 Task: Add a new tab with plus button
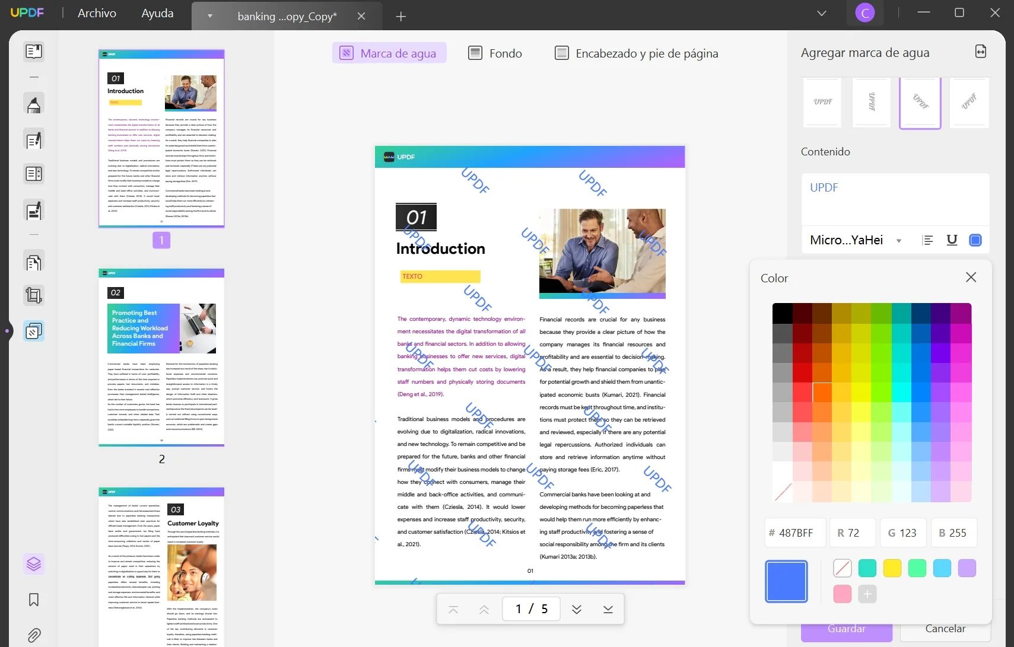pyautogui.click(x=401, y=17)
